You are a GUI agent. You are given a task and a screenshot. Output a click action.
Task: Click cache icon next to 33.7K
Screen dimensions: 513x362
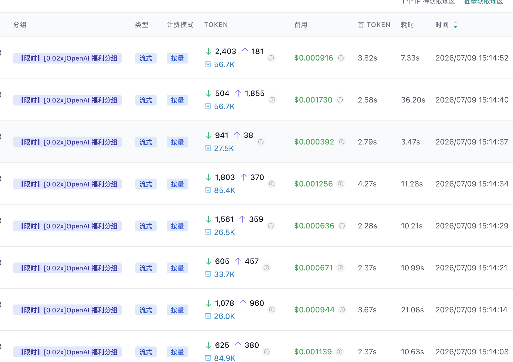click(208, 274)
